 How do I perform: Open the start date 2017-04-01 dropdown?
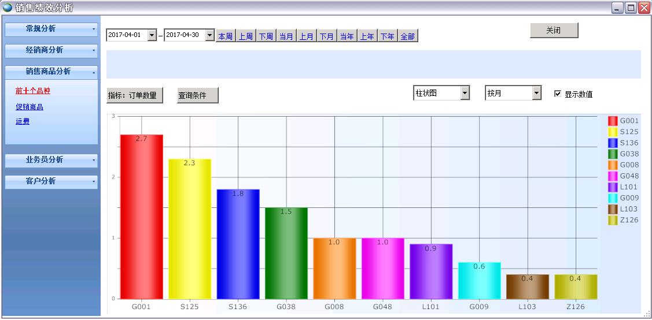(152, 35)
